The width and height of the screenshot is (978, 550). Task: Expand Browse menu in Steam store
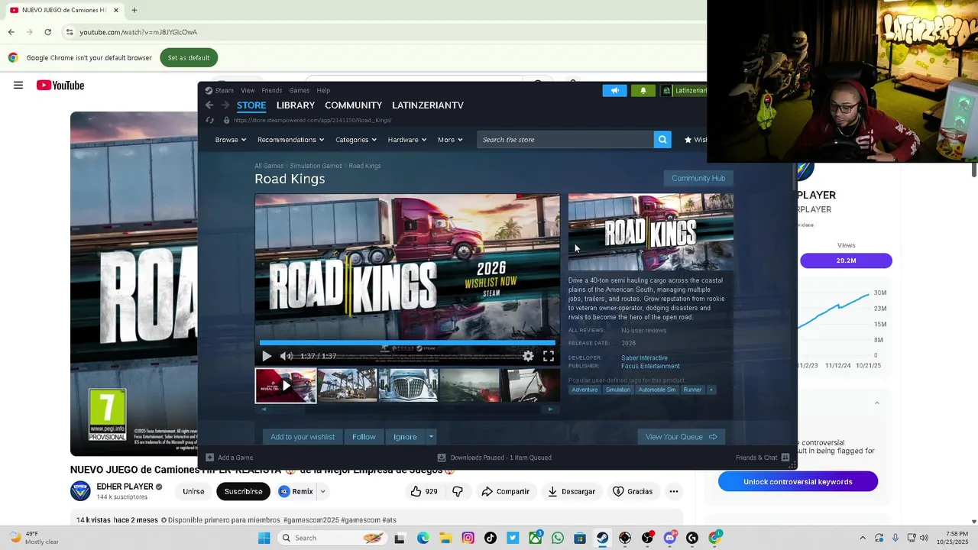coord(230,140)
